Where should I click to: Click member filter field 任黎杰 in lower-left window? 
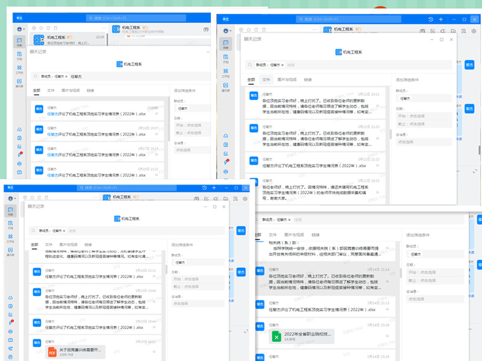click(198, 262)
